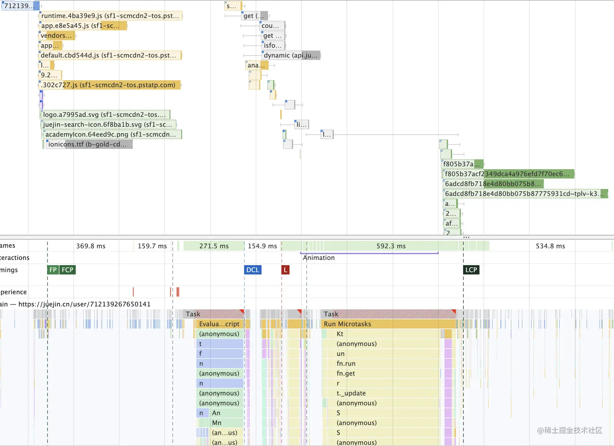Image resolution: width=614 pixels, height=446 pixels.
Task: Click the f function flame entry
Action: (x=220, y=354)
